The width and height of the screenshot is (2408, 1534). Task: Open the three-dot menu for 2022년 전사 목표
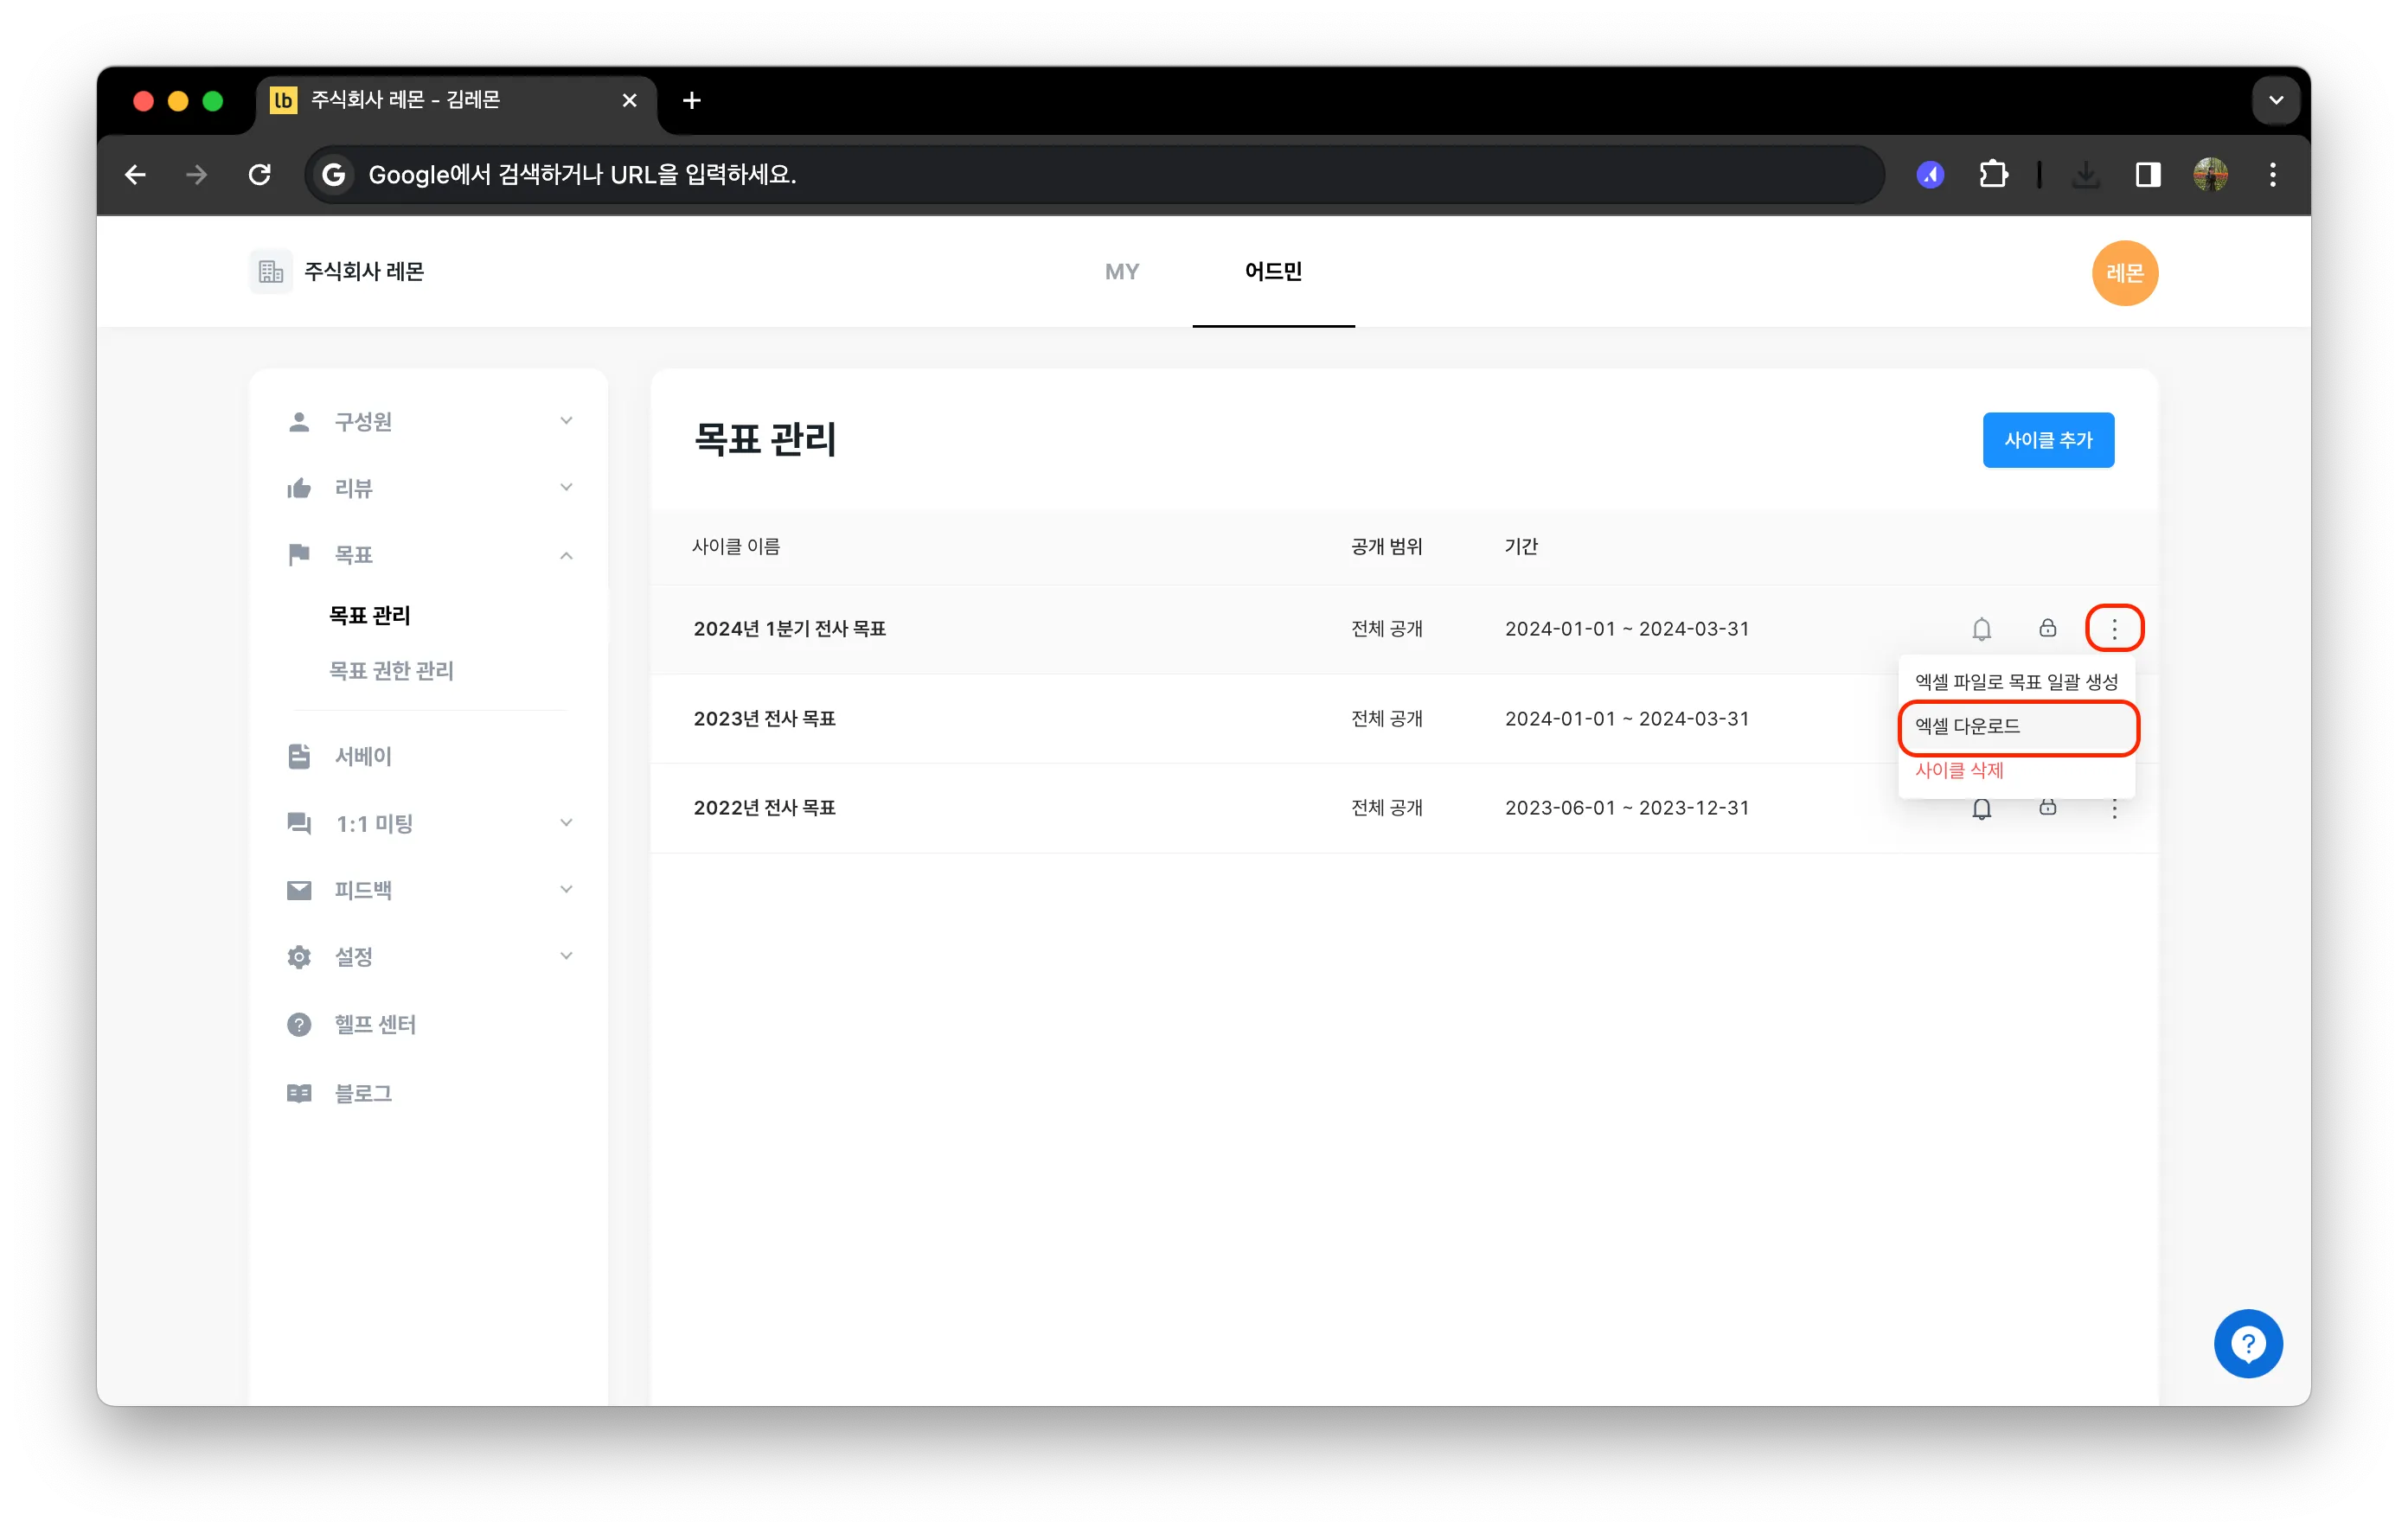click(2114, 808)
